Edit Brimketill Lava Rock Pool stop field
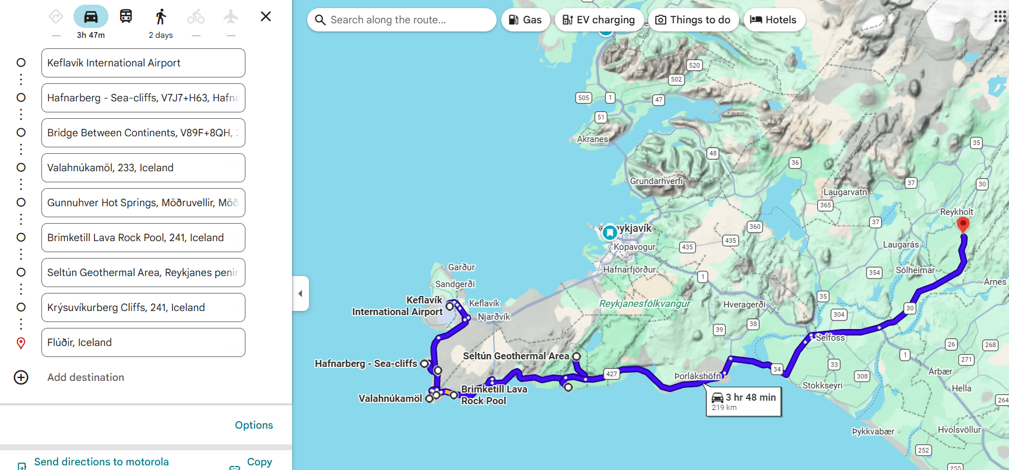This screenshot has width=1009, height=470. [x=143, y=238]
